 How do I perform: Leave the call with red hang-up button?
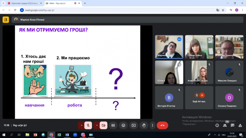162,125
